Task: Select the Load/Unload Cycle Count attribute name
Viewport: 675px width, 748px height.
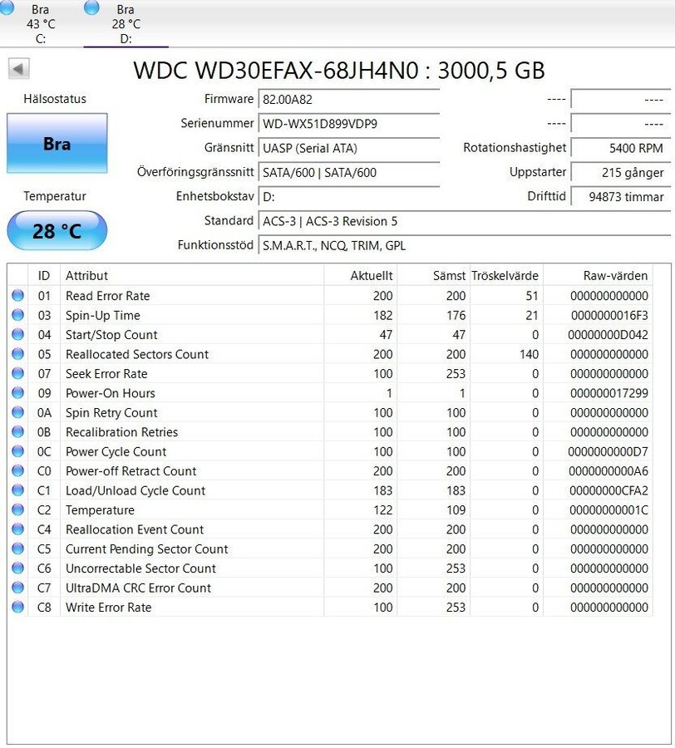Action: pos(135,490)
